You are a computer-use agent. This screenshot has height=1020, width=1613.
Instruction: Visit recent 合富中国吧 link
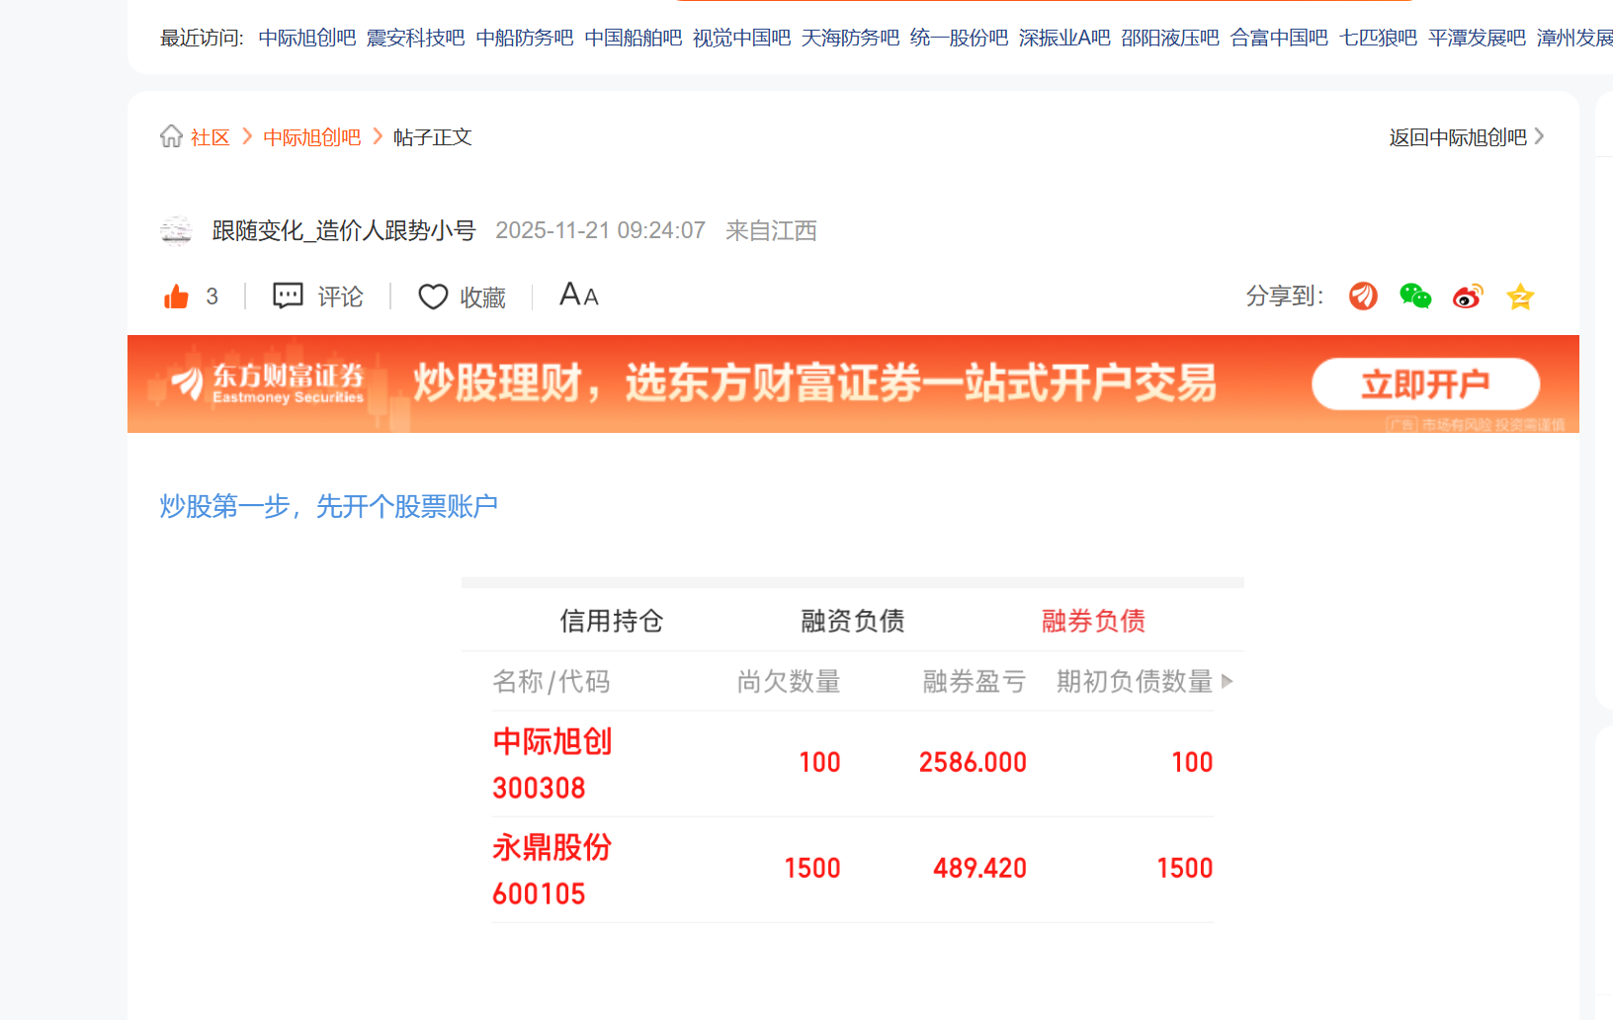tap(1279, 38)
